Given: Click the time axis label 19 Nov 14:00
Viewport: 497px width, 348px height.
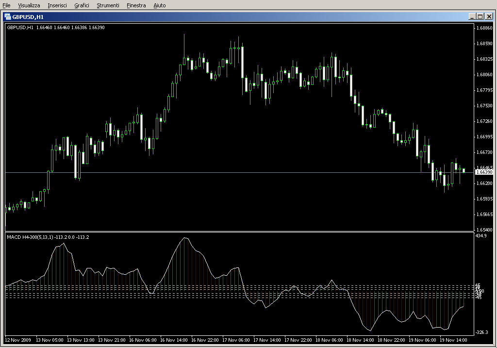Looking at the screenshot, I should (x=453, y=340).
